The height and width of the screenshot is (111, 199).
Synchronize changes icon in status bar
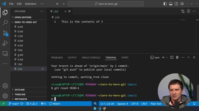(22, 104)
